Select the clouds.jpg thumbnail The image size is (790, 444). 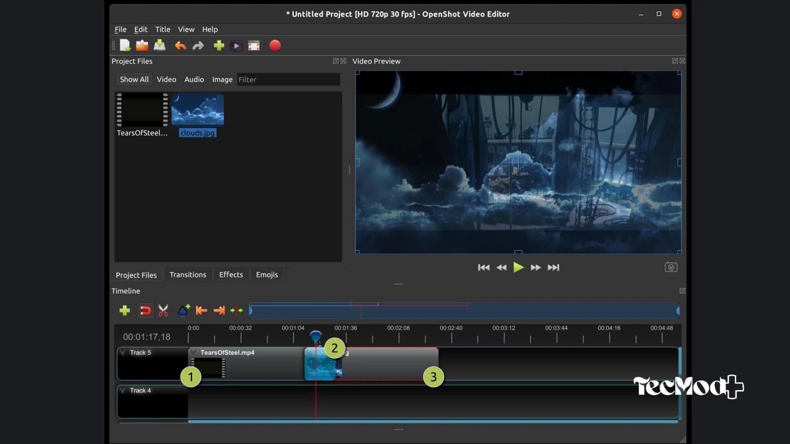coord(197,109)
